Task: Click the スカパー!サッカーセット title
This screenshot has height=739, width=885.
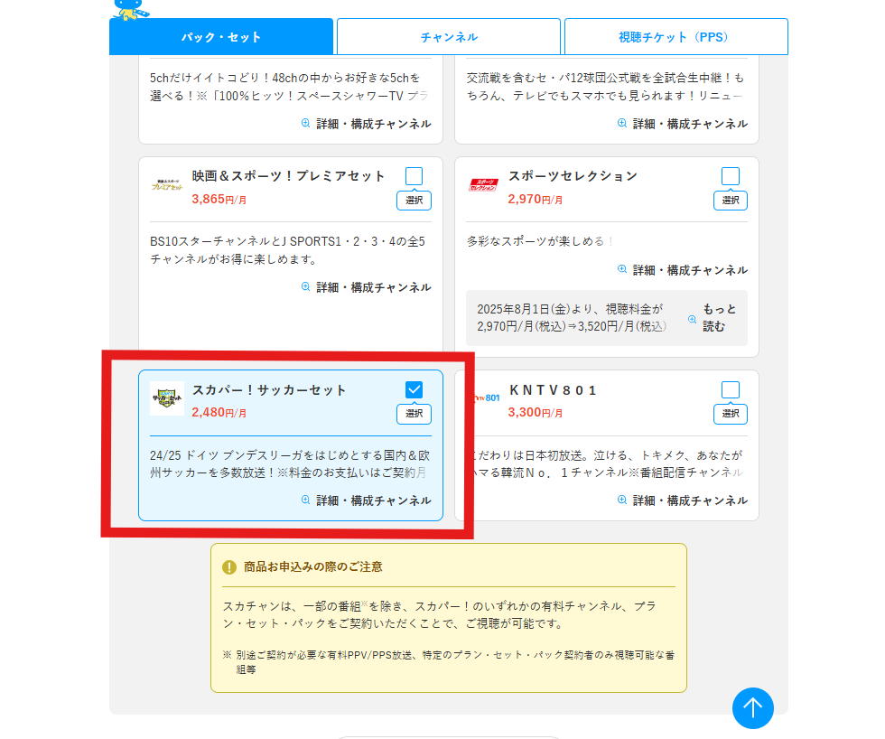Action: pyautogui.click(x=269, y=390)
